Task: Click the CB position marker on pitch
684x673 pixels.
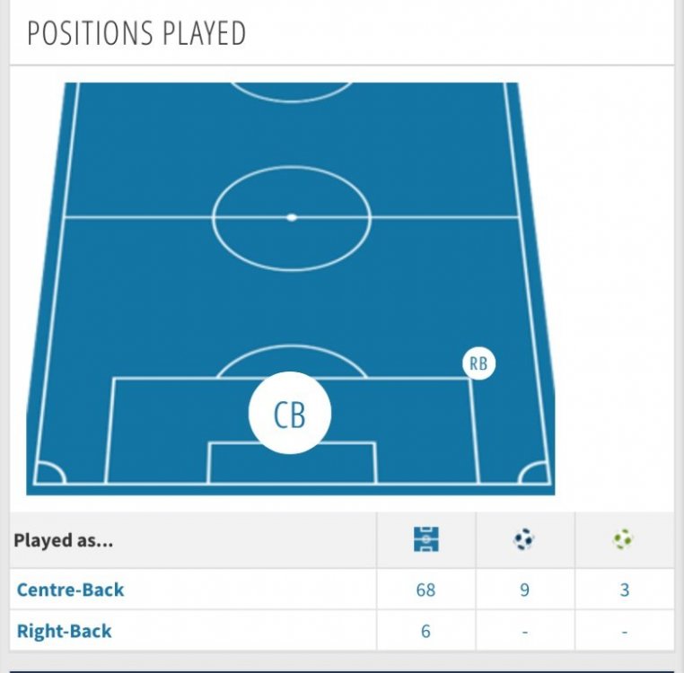Action: (x=290, y=414)
